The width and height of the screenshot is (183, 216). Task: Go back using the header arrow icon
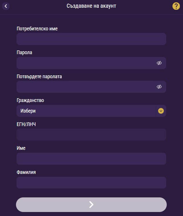pyautogui.click(x=6, y=6)
